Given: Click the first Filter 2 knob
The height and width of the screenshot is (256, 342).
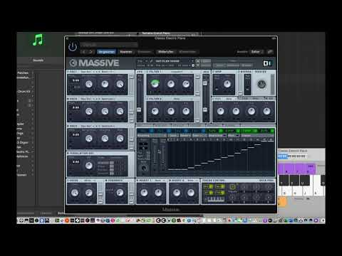Looking at the screenshot, I should (x=155, y=111).
